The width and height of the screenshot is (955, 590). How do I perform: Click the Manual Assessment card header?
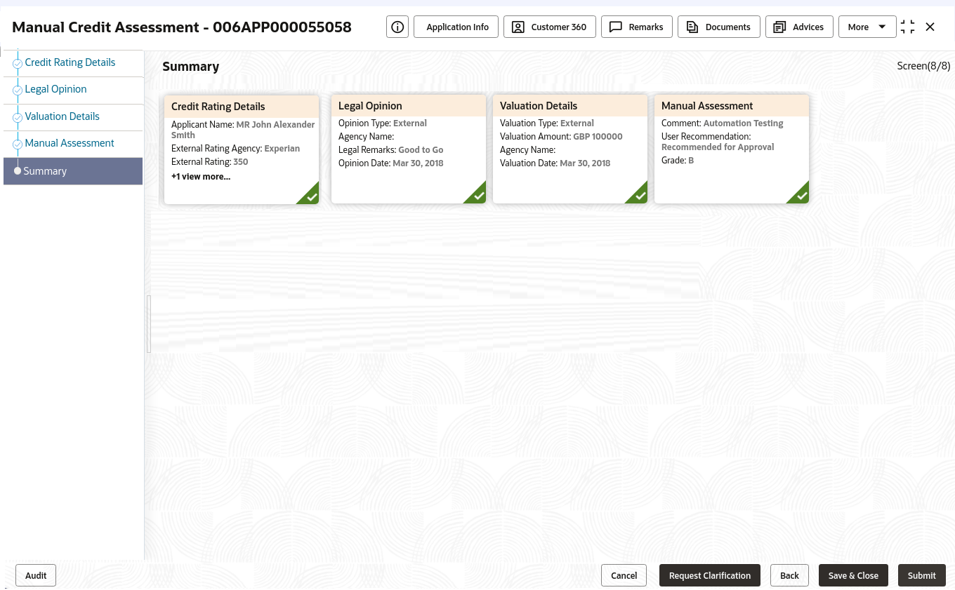coord(732,106)
